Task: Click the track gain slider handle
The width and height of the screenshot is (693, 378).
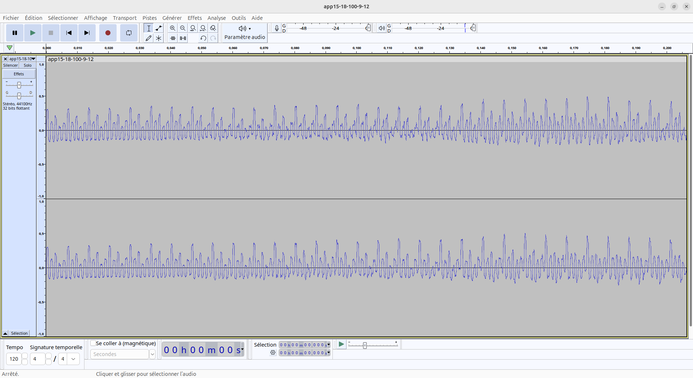Action: click(x=19, y=85)
